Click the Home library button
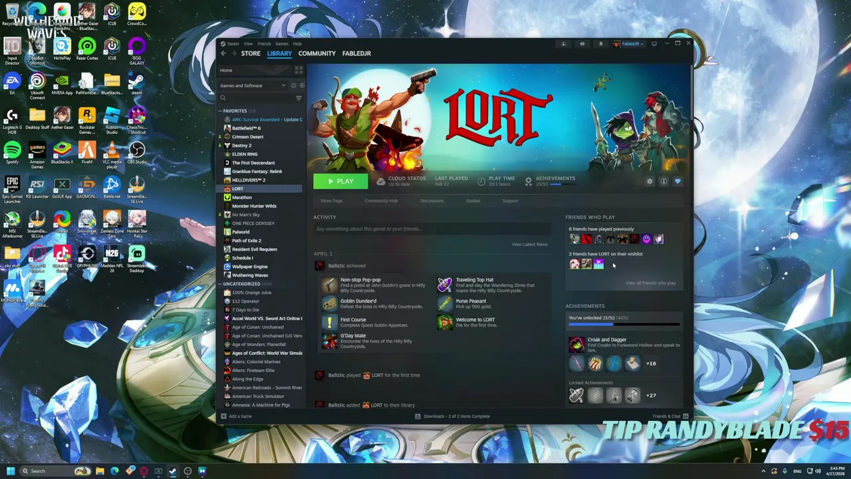The height and width of the screenshot is (479, 851). (255, 70)
